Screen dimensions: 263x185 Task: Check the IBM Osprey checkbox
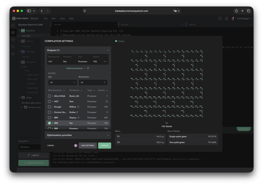click(x=49, y=118)
